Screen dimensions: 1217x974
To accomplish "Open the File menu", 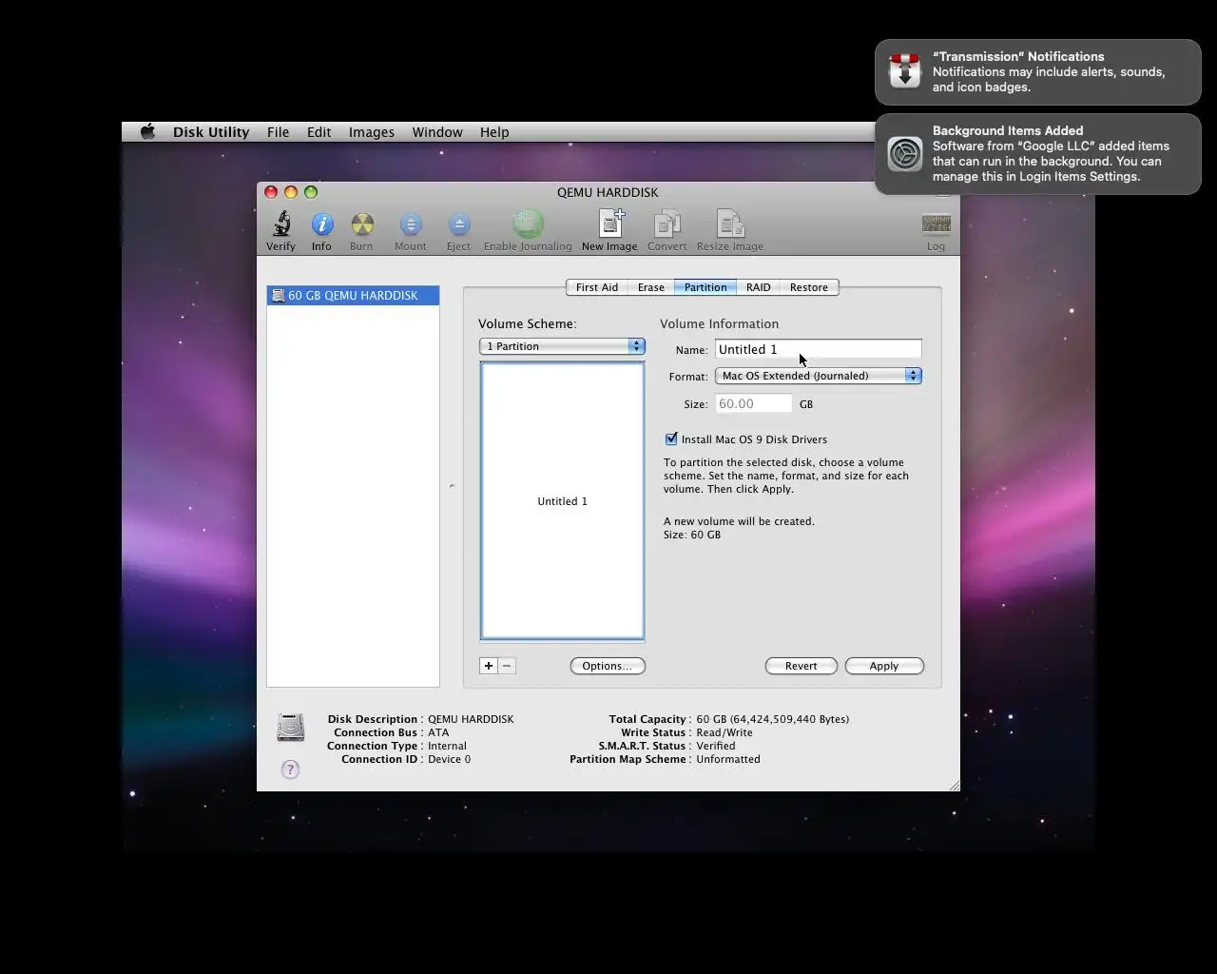I will pos(279,132).
